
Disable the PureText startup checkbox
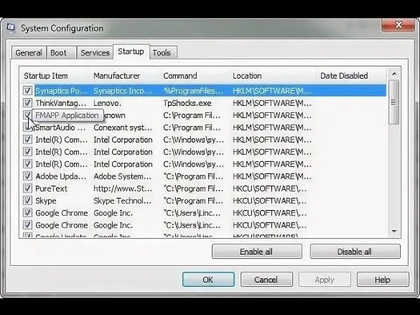[x=27, y=189]
